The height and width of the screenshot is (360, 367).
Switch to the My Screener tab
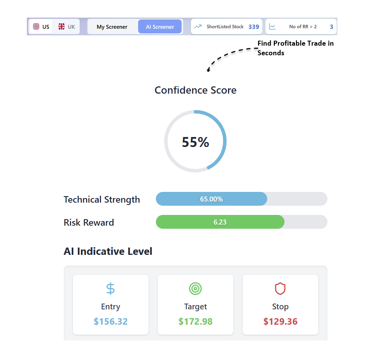[x=112, y=26]
